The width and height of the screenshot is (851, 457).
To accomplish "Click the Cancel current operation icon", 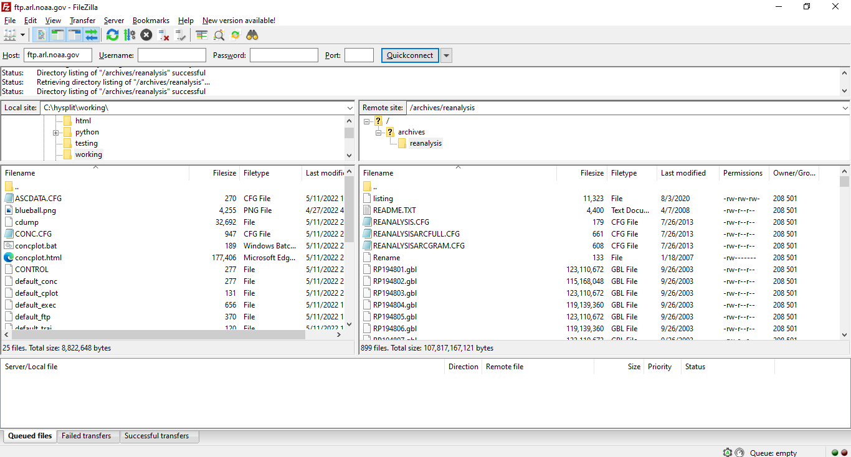I will tap(146, 35).
